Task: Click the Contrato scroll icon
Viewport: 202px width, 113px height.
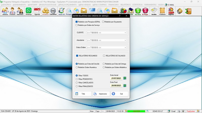Action: 162,11
